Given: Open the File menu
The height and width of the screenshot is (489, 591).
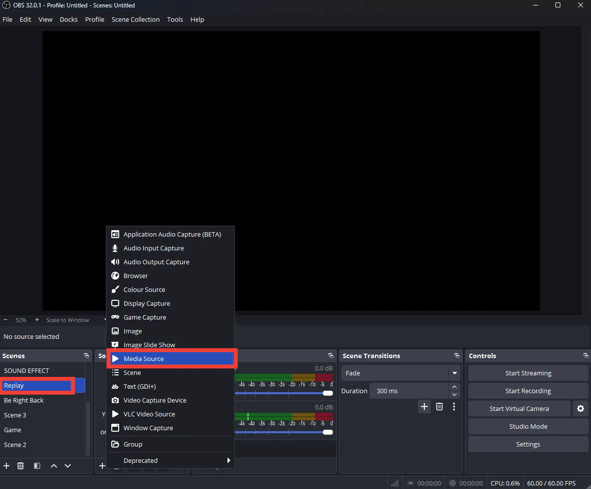Looking at the screenshot, I should tap(7, 20).
